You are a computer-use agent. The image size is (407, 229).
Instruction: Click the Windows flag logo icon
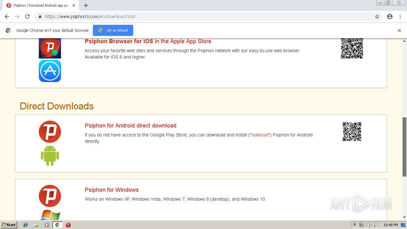(50, 215)
